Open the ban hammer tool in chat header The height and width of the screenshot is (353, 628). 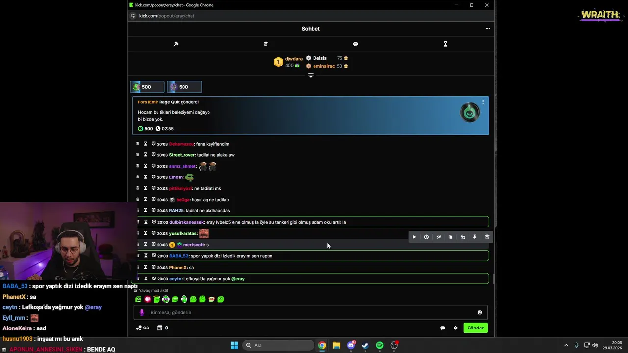[x=176, y=44]
